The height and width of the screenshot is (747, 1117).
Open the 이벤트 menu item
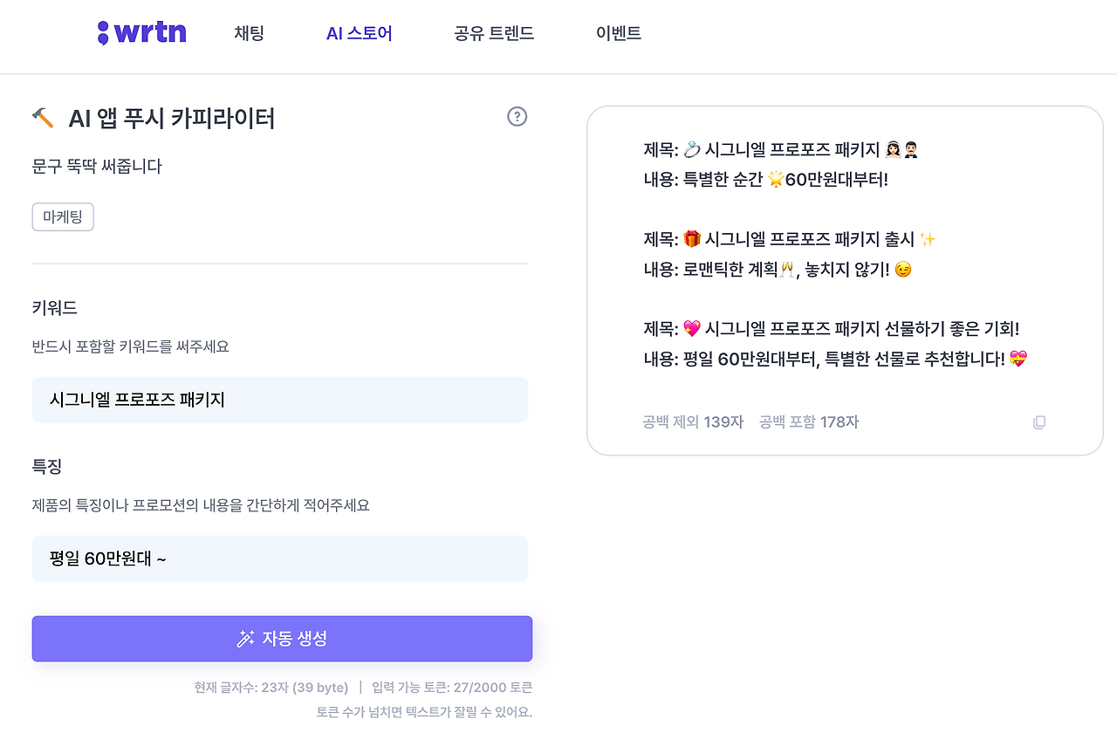618,32
